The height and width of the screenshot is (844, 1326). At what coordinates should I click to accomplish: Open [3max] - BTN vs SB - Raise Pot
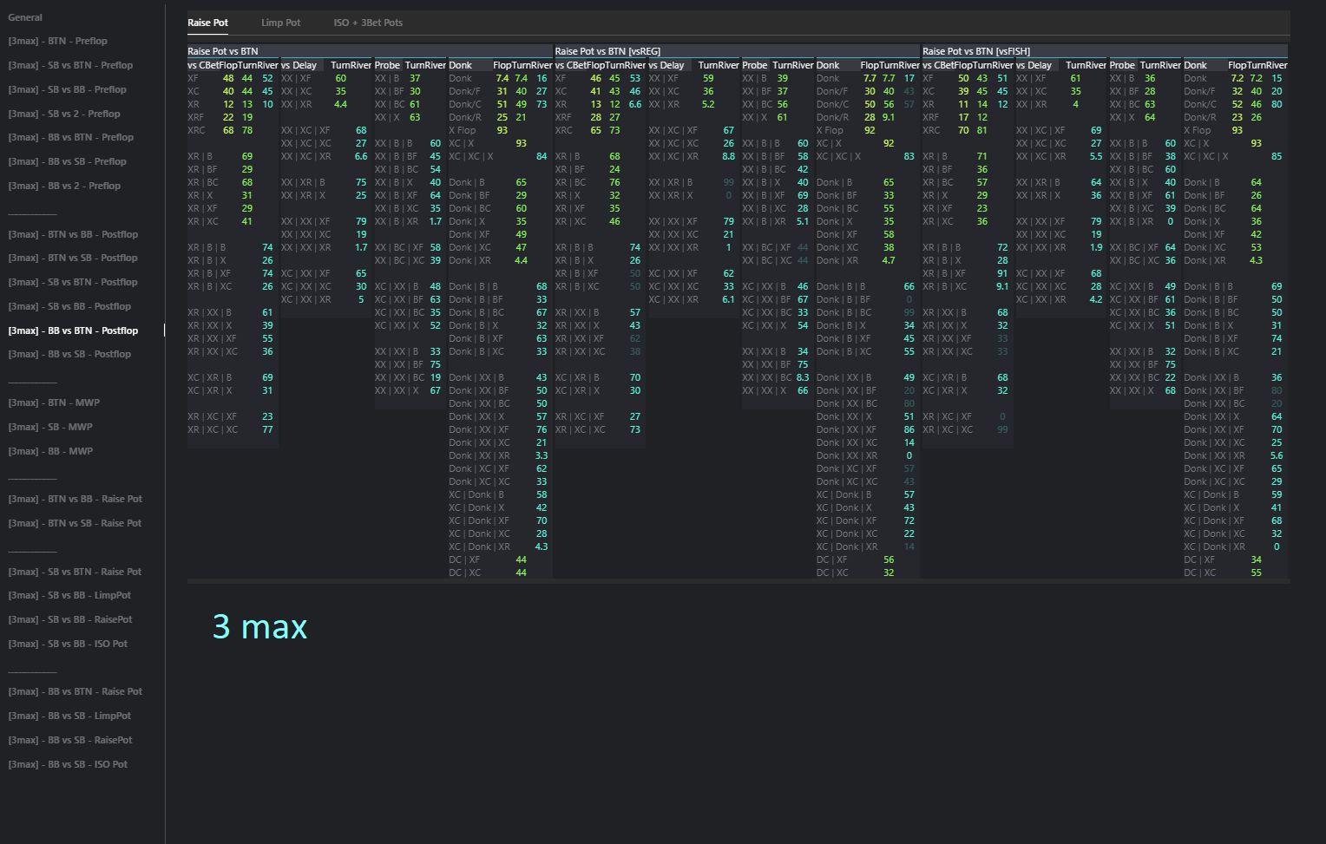click(75, 523)
